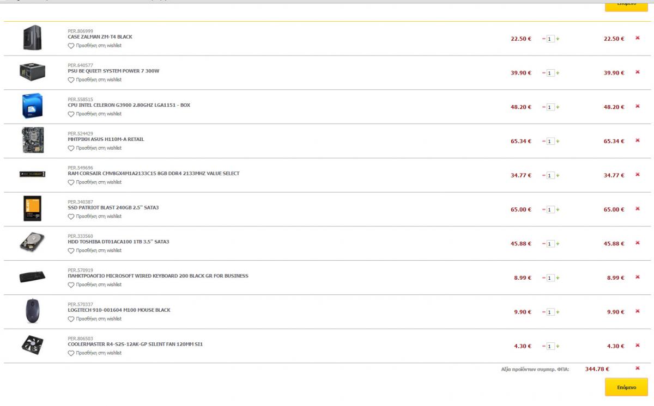
Task: Select the 344.78 € cart total
Action: tap(597, 369)
